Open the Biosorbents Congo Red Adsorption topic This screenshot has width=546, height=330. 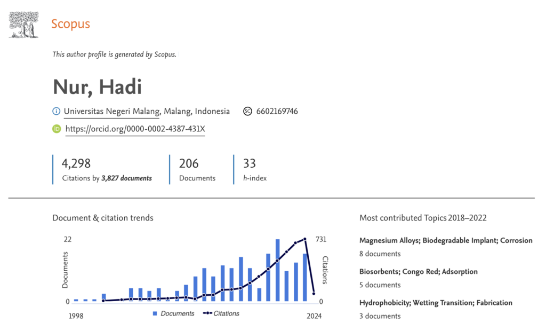pos(419,271)
